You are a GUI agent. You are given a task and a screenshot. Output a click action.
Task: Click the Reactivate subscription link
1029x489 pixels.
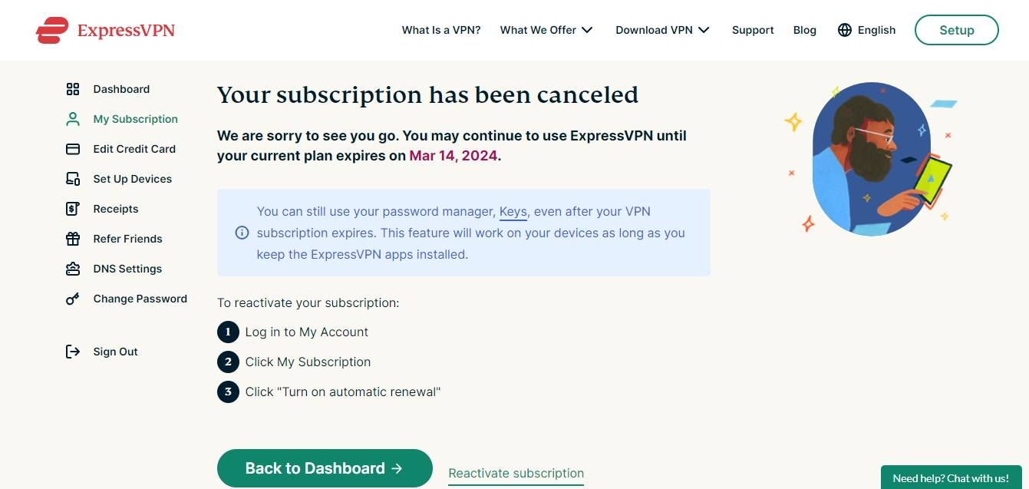click(516, 473)
